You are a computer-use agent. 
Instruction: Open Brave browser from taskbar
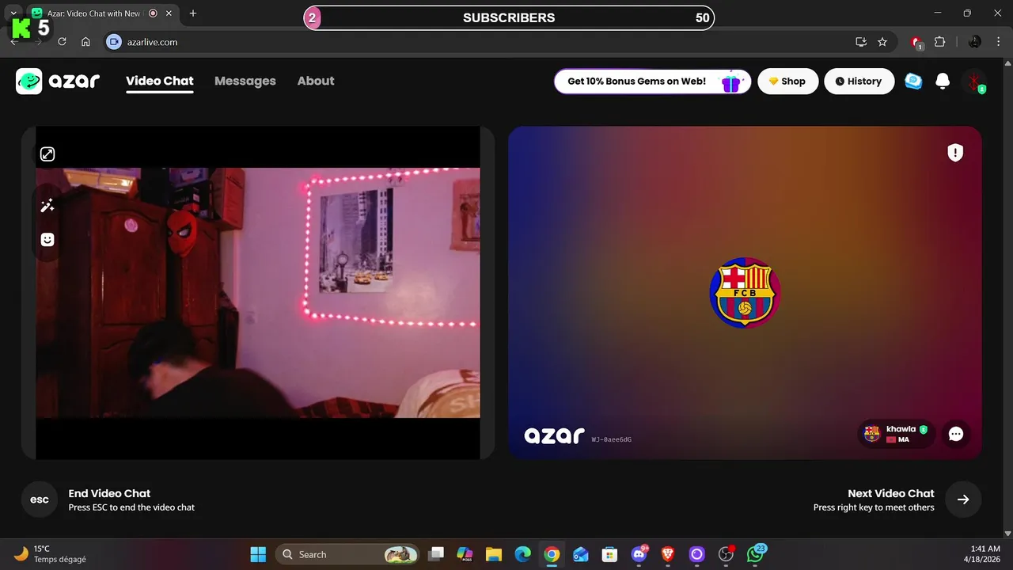pos(668,554)
